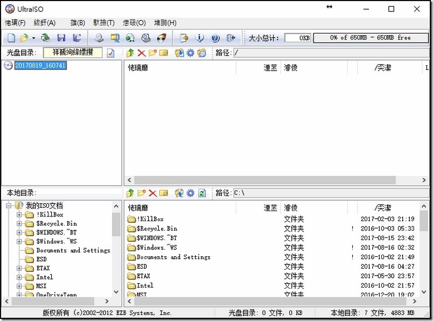Click the image properties checkmark page icon
433x321 pixels.
pos(110,53)
